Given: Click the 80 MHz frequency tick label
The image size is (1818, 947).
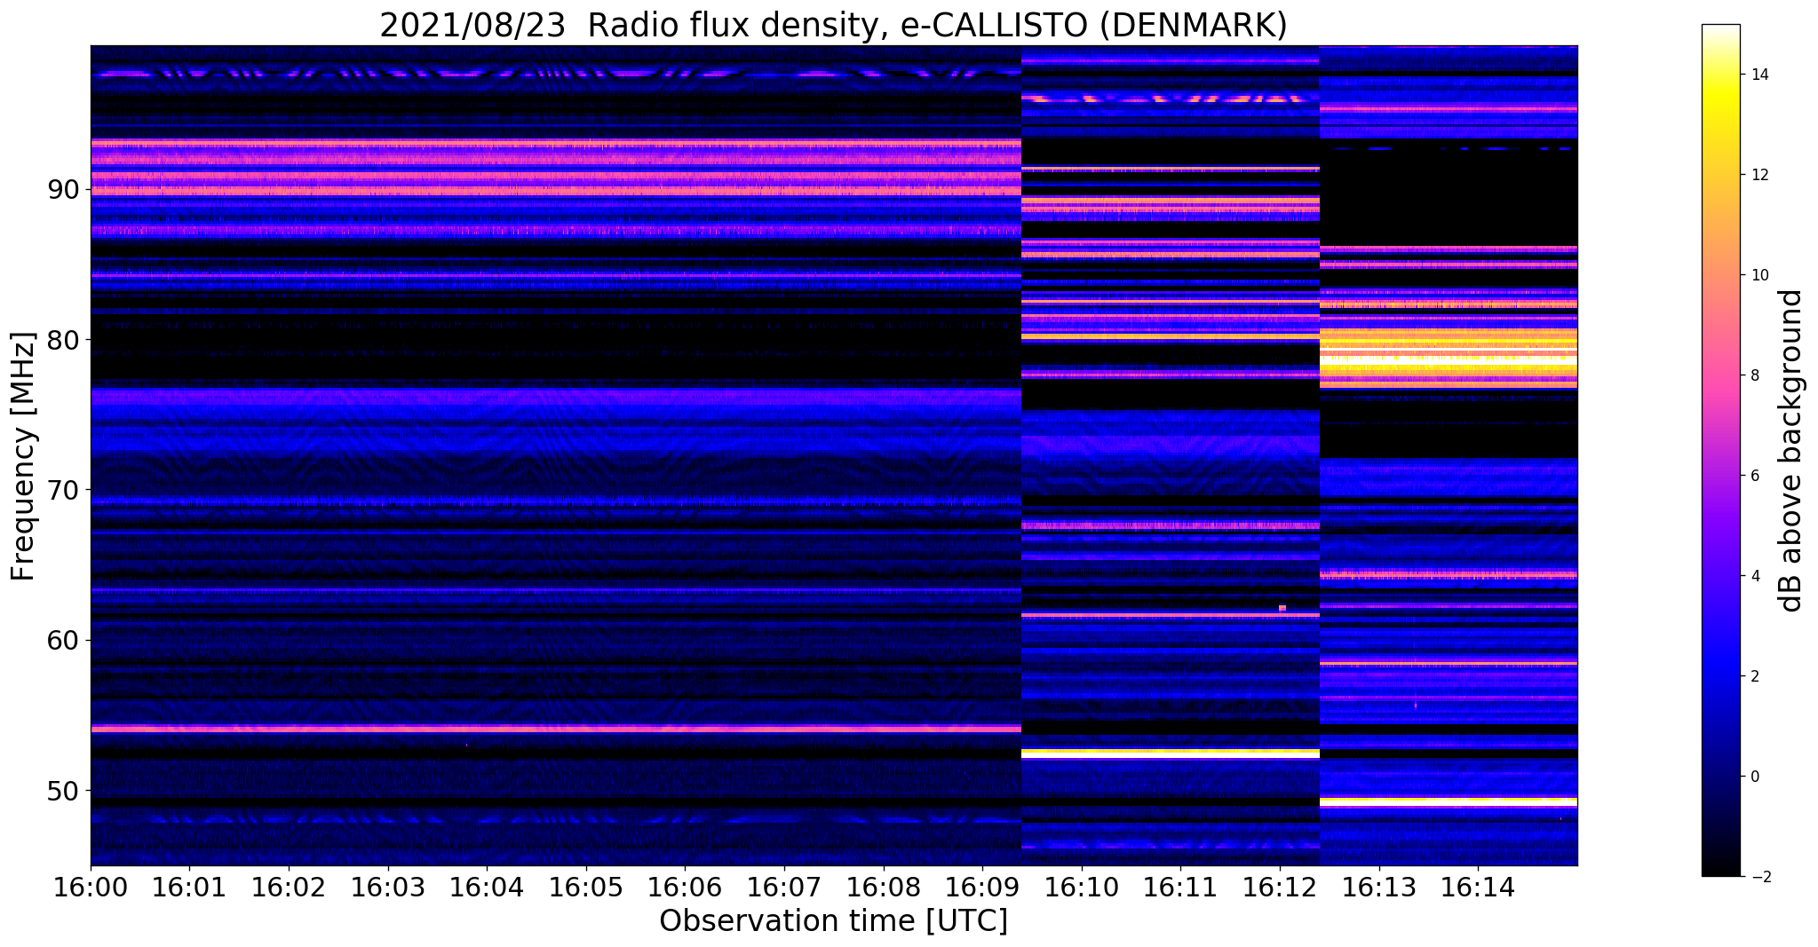Looking at the screenshot, I should click(x=65, y=340).
